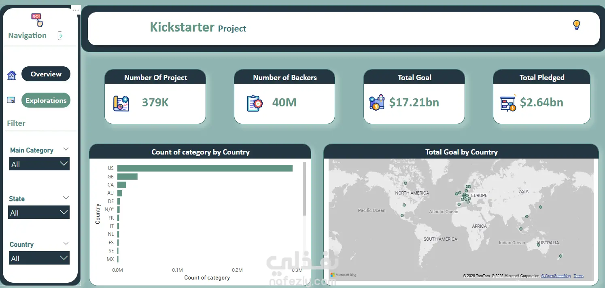Click the MX country axis label
This screenshot has height=288, width=605.
[x=110, y=259]
